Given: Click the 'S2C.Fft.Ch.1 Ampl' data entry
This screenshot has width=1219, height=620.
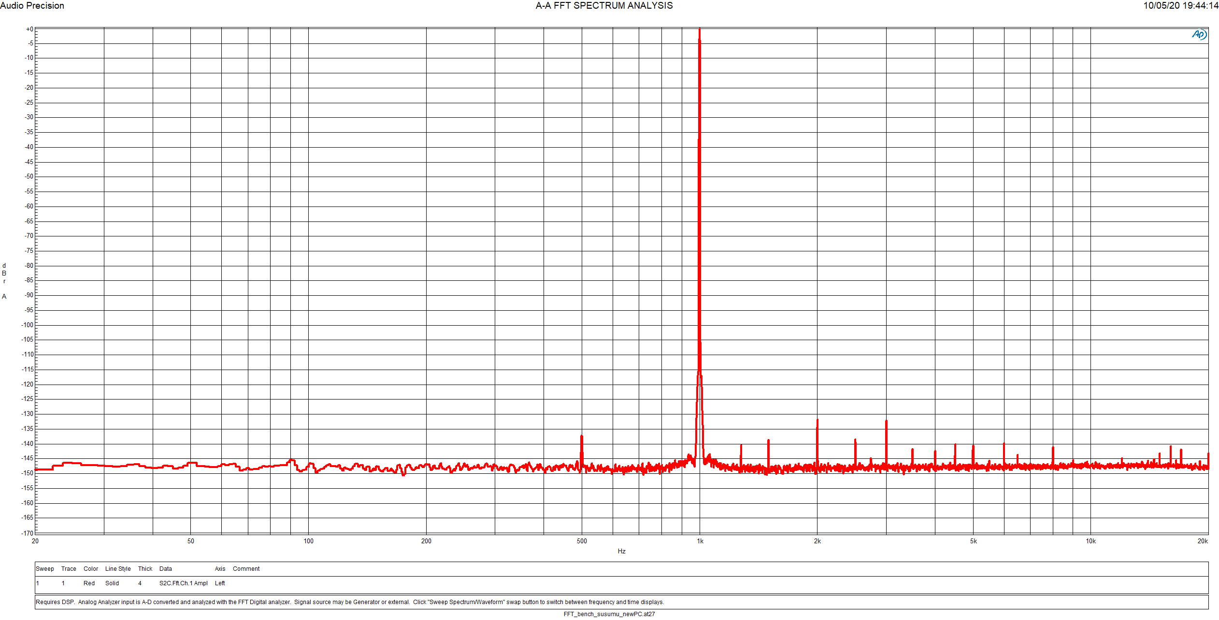Looking at the screenshot, I should pyautogui.click(x=184, y=583).
